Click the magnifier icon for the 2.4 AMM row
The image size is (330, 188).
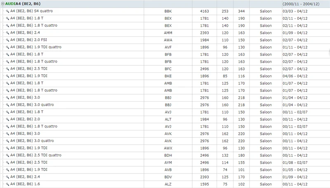tap(7, 33)
